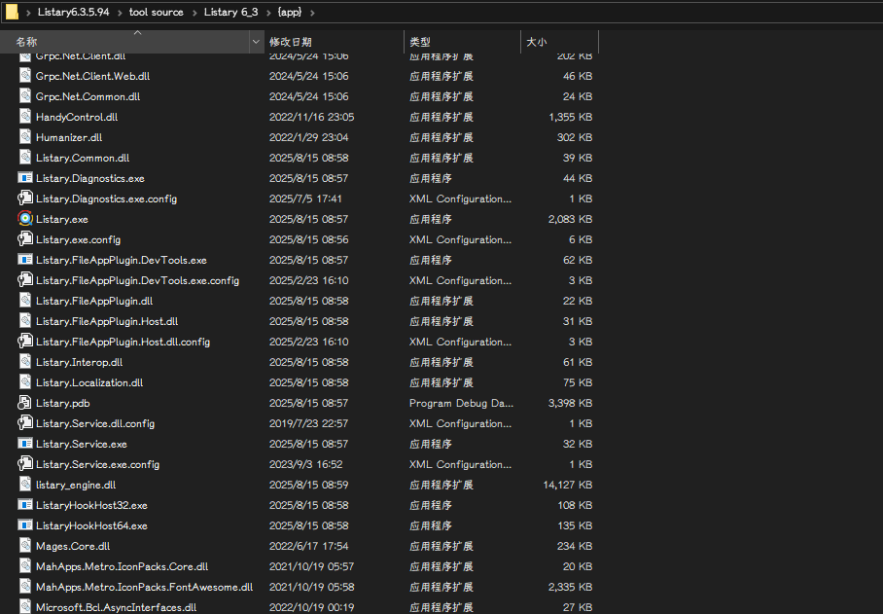Click the ListaryHookHost32.exe file icon

[x=25, y=505]
